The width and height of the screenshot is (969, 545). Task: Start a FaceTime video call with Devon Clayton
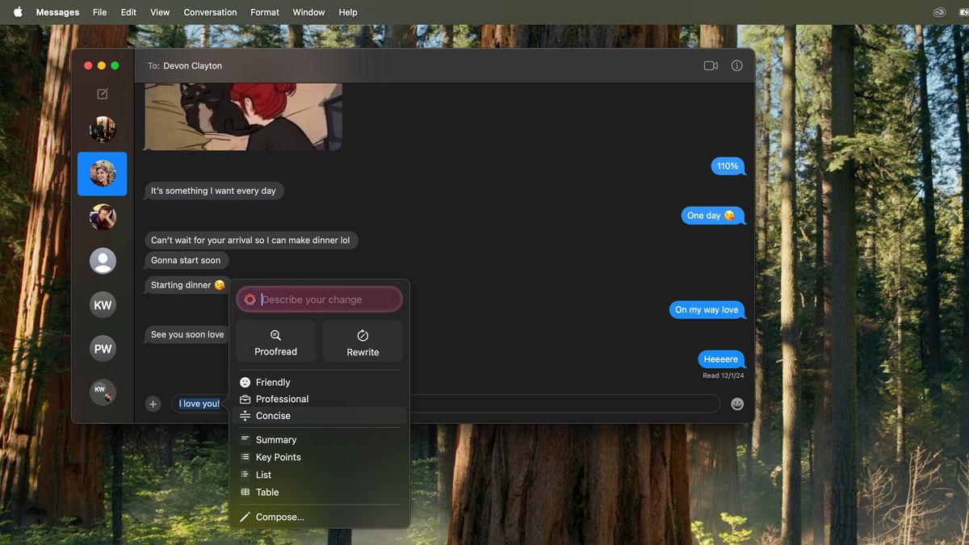(711, 65)
